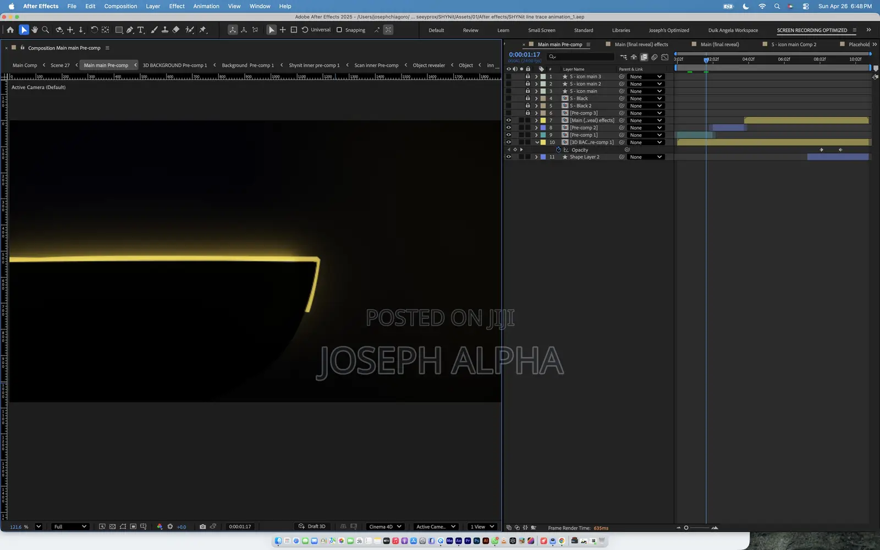Viewport: 880px width, 550px height.
Task: Open the Active Camera view dropdown
Action: 436,526
